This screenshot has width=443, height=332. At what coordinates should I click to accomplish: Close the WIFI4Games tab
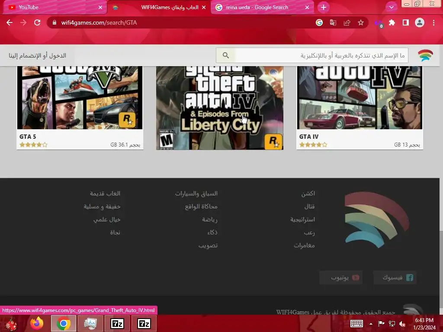pyautogui.click(x=204, y=7)
